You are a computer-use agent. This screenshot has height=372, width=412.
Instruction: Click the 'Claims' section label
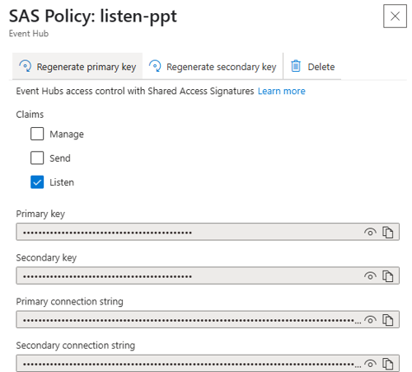point(30,115)
